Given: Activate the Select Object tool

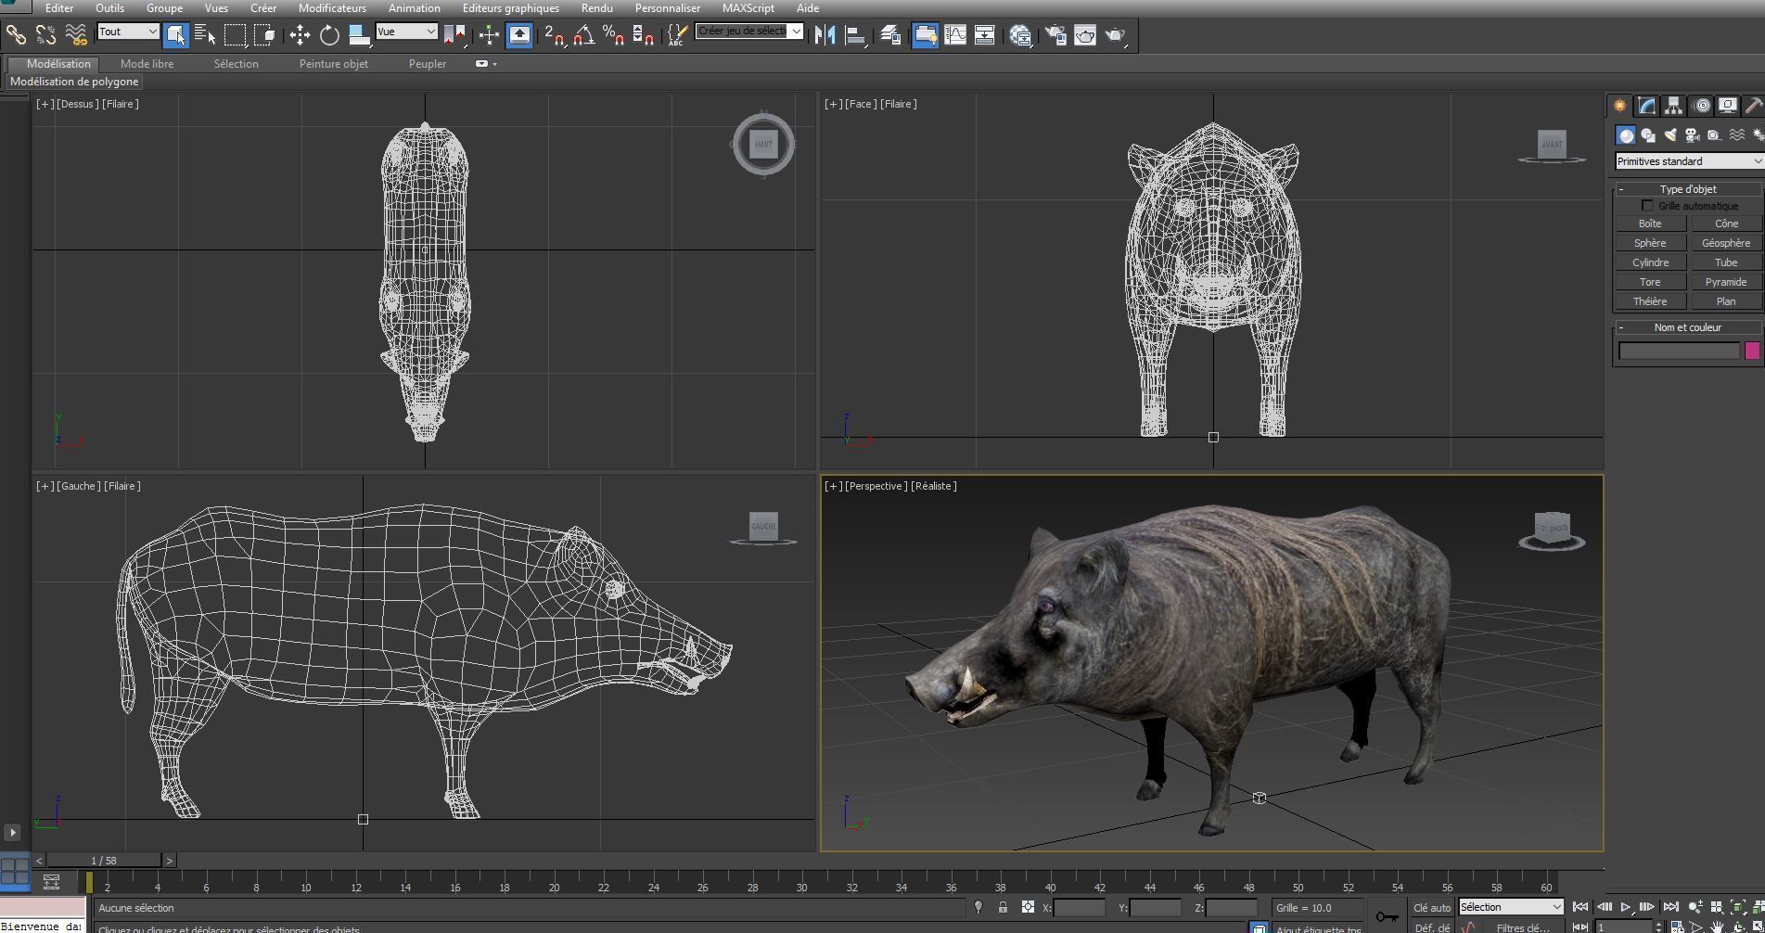Looking at the screenshot, I should (175, 35).
